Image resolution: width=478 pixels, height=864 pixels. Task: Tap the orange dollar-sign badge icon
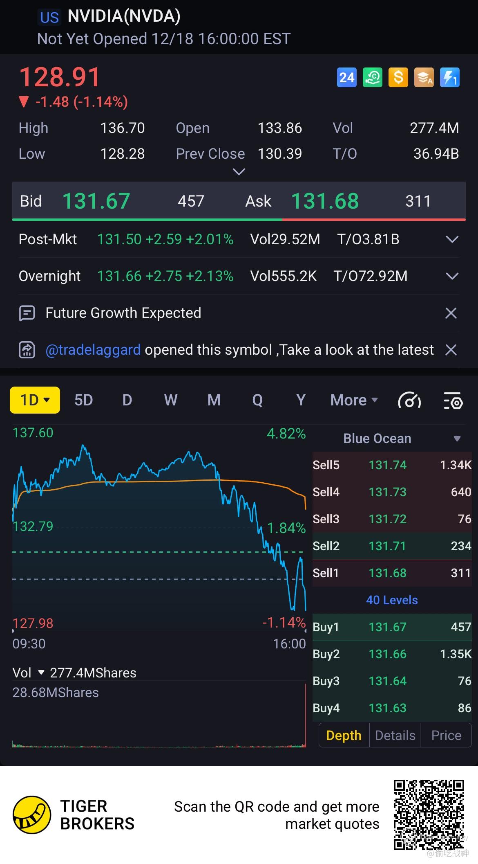[398, 77]
